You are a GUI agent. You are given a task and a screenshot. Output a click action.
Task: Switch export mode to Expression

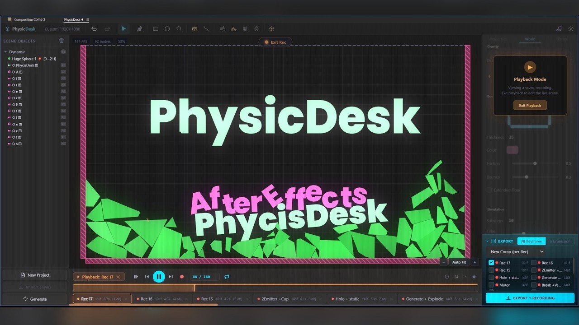[x=560, y=241]
